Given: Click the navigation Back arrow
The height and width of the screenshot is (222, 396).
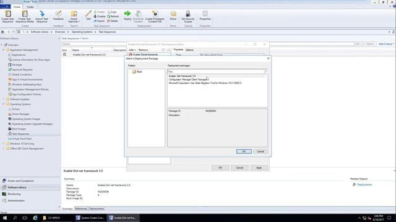Looking at the screenshot, I should [x=2, y=32].
